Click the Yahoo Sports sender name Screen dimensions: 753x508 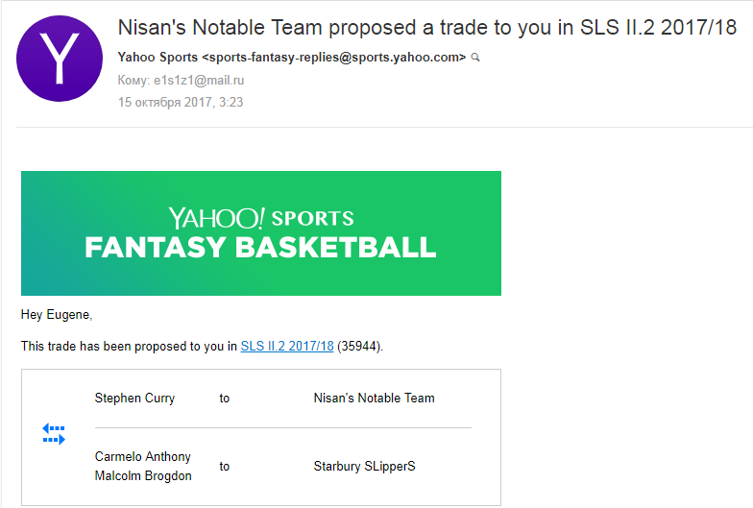pos(158,58)
